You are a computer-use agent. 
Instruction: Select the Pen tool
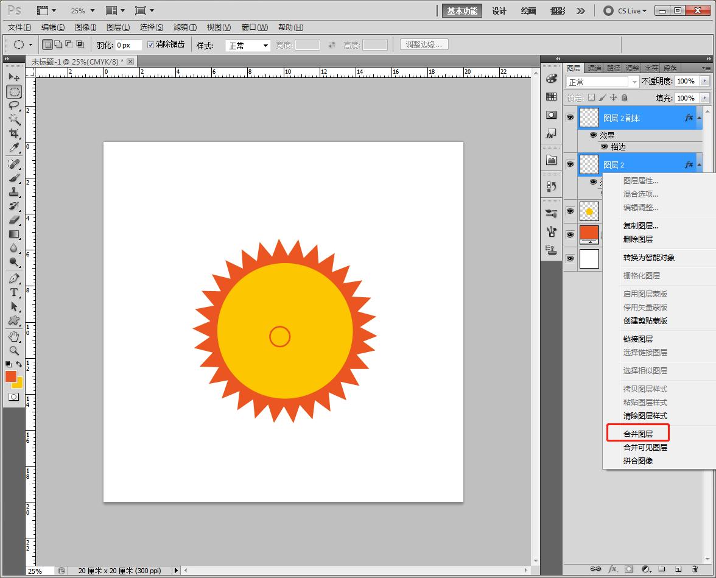point(13,278)
